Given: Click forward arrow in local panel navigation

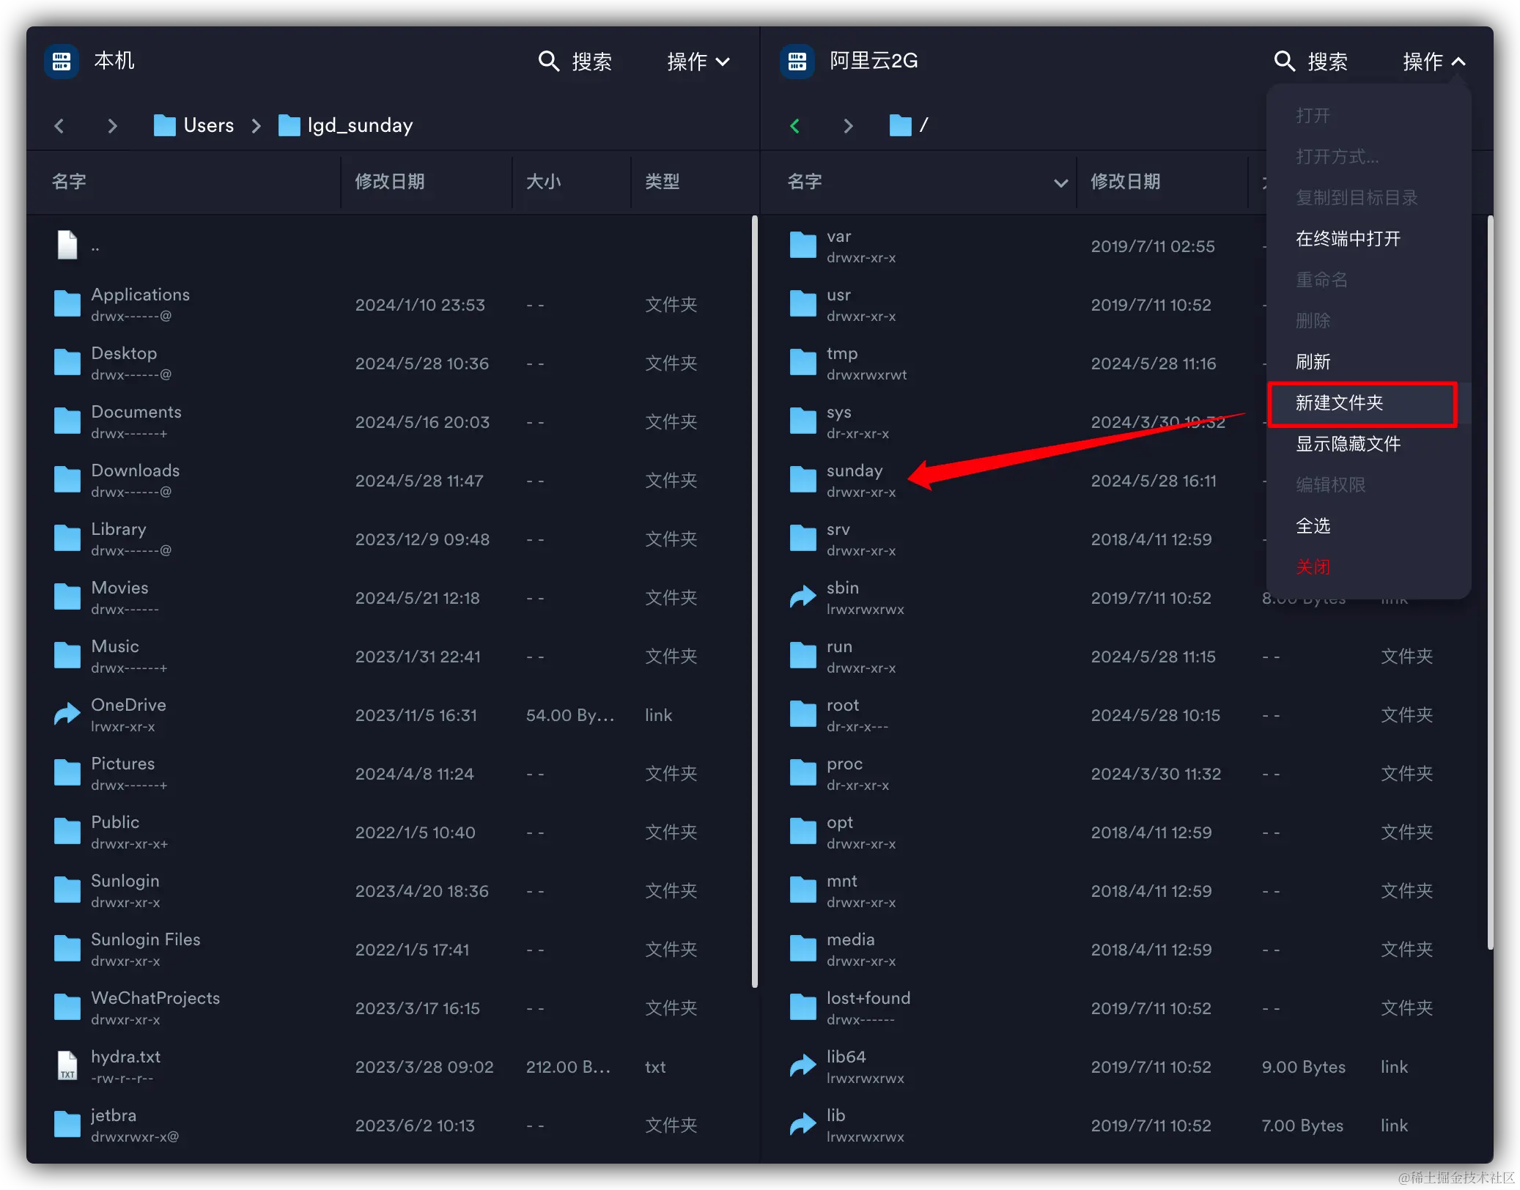Looking at the screenshot, I should 112,126.
